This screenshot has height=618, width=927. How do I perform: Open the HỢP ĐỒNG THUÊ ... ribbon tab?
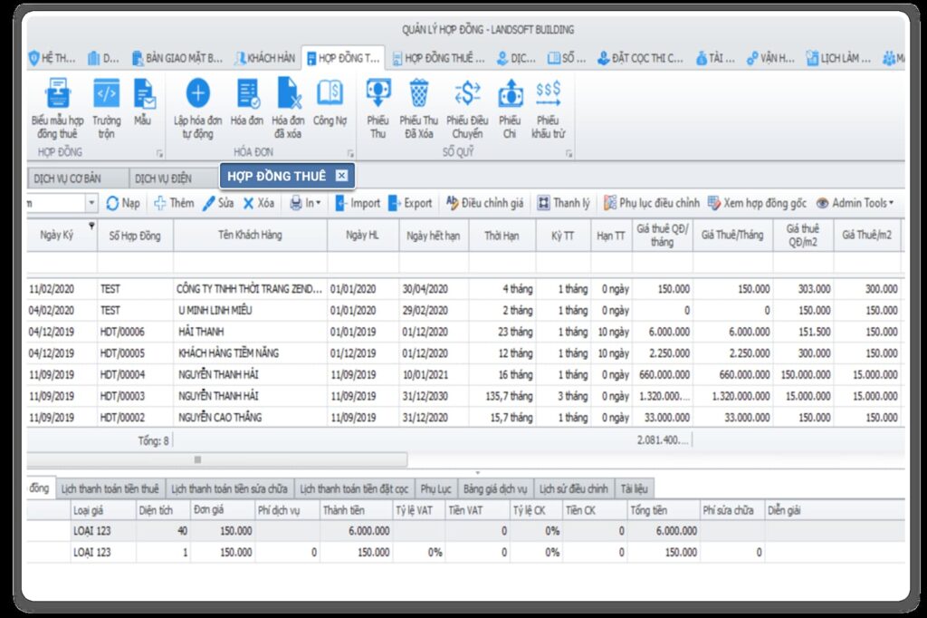click(x=438, y=58)
